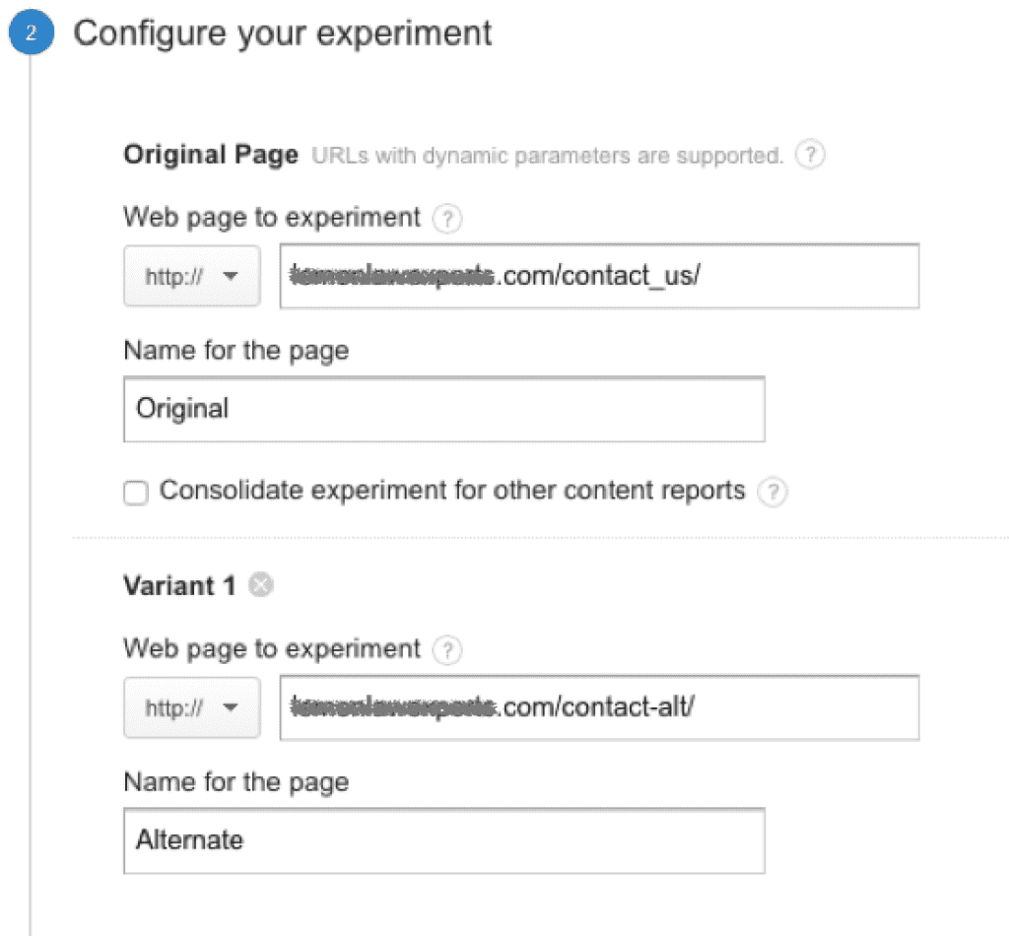The width and height of the screenshot is (1009, 936).
Task: Click the Name for the page label under Variant 1
Action: 236,783
